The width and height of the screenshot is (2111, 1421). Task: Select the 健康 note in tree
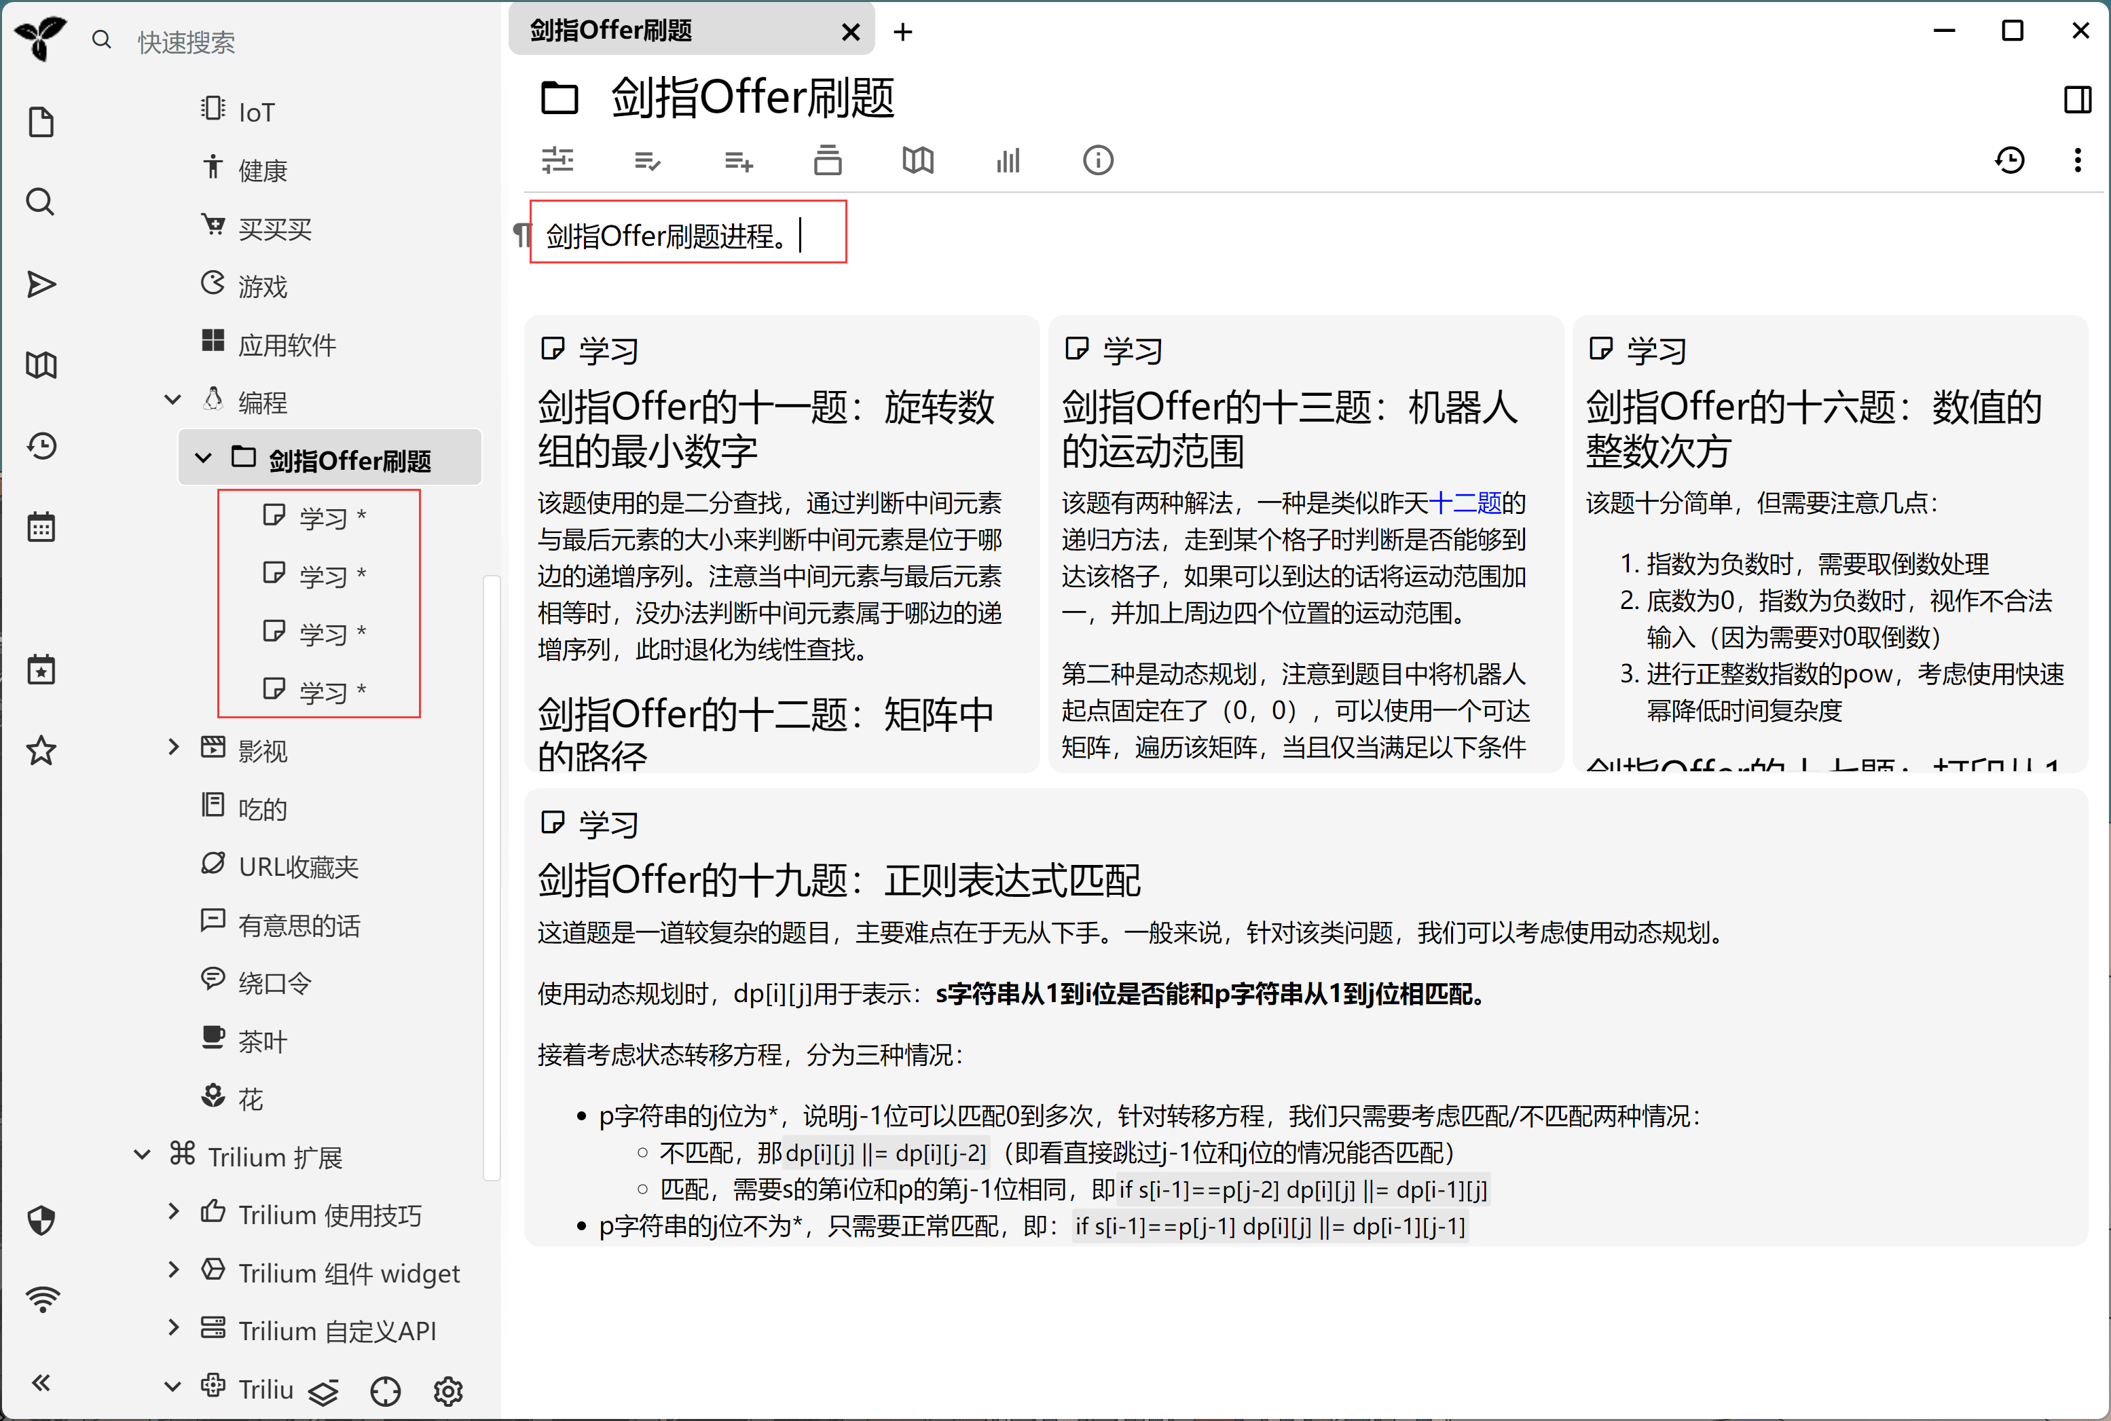pos(263,170)
